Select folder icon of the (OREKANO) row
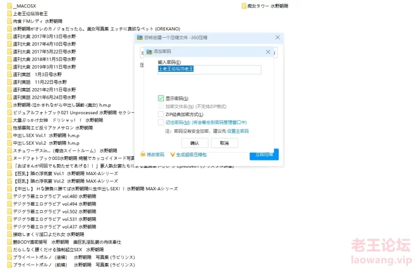Image resolution: width=419 pixels, height=269 pixels. (x=9, y=29)
